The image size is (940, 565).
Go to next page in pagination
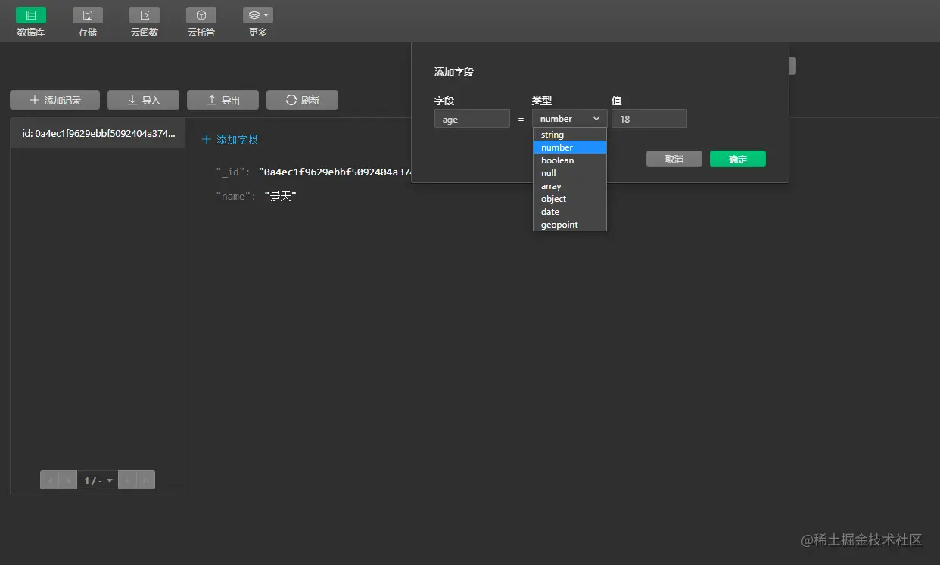pos(127,480)
